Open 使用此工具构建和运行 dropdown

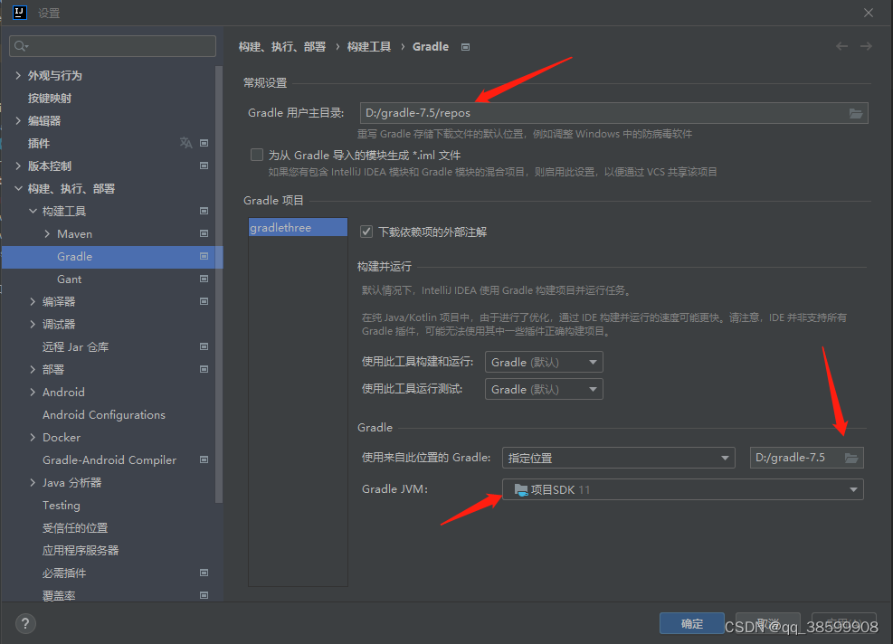point(544,362)
